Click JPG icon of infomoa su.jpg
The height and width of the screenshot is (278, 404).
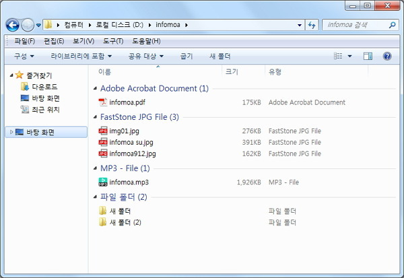(103, 142)
